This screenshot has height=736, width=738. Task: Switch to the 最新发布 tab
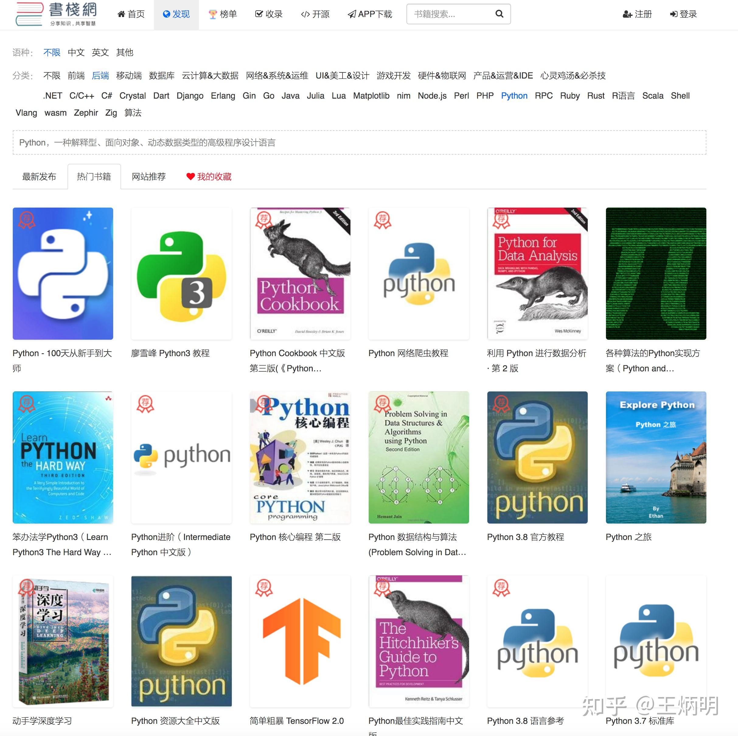(x=39, y=177)
